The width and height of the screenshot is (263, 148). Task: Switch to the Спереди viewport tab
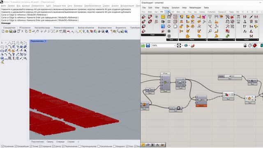point(60,141)
